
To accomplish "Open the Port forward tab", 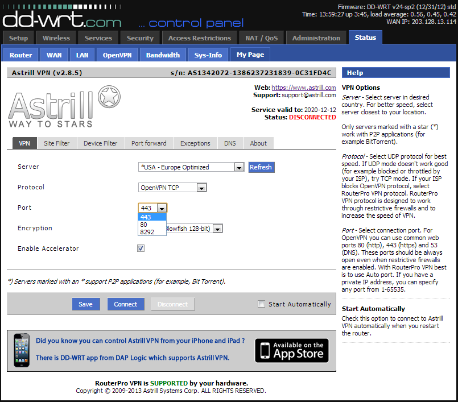I will (x=149, y=143).
